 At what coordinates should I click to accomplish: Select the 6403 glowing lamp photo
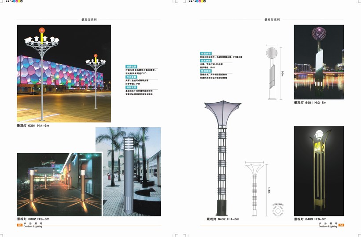[x=319, y=170]
